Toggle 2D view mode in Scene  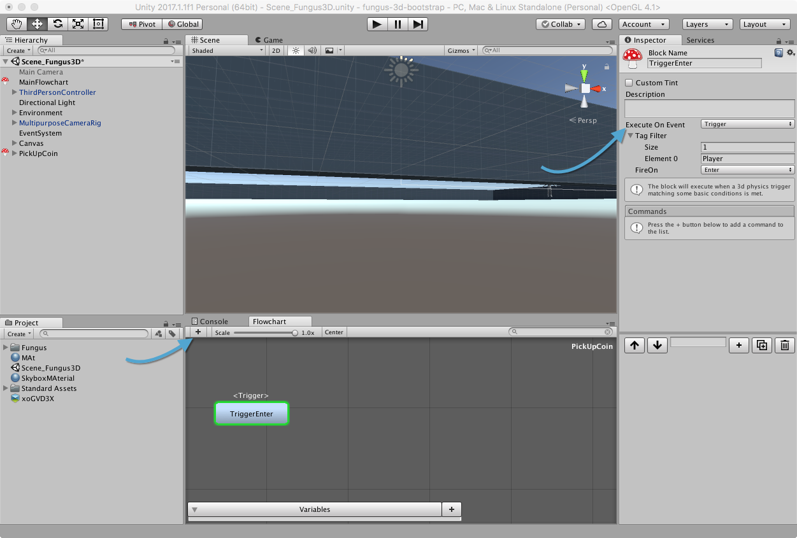click(276, 50)
